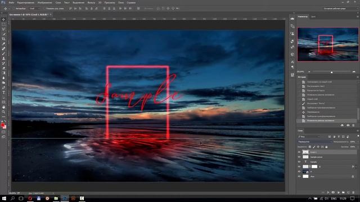Viewport: 360px width, 202px height.
Task: Create new adjustment layer icon
Action: point(338,192)
